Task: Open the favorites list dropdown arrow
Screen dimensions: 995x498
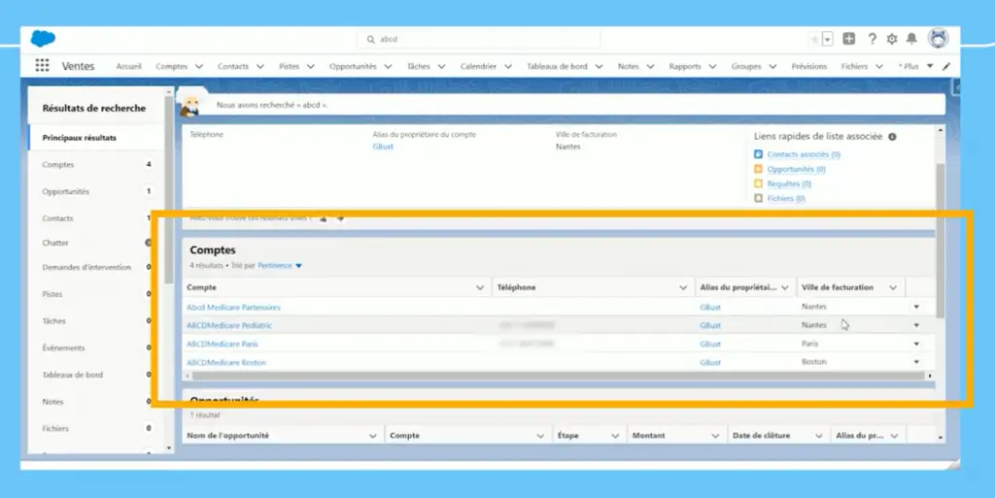Action: (828, 39)
